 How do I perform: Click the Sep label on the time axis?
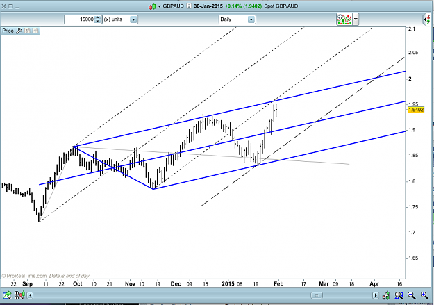(x=27, y=284)
